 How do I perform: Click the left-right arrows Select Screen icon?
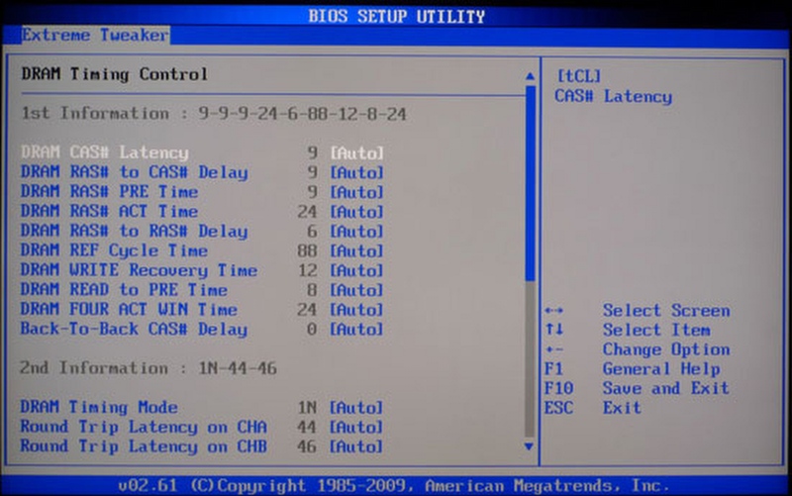tap(554, 311)
